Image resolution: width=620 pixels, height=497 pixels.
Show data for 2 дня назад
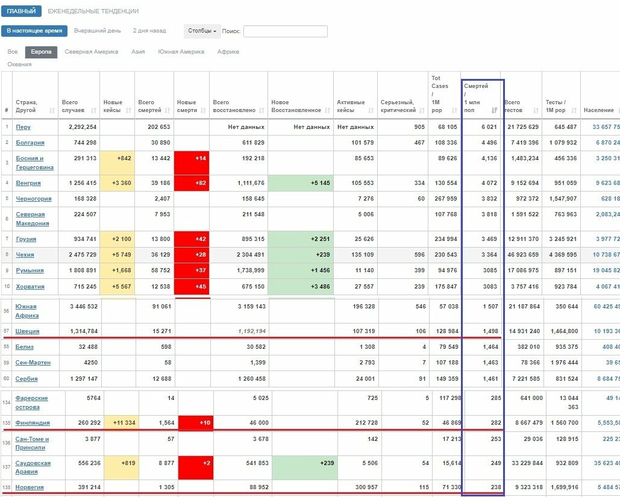point(149,31)
